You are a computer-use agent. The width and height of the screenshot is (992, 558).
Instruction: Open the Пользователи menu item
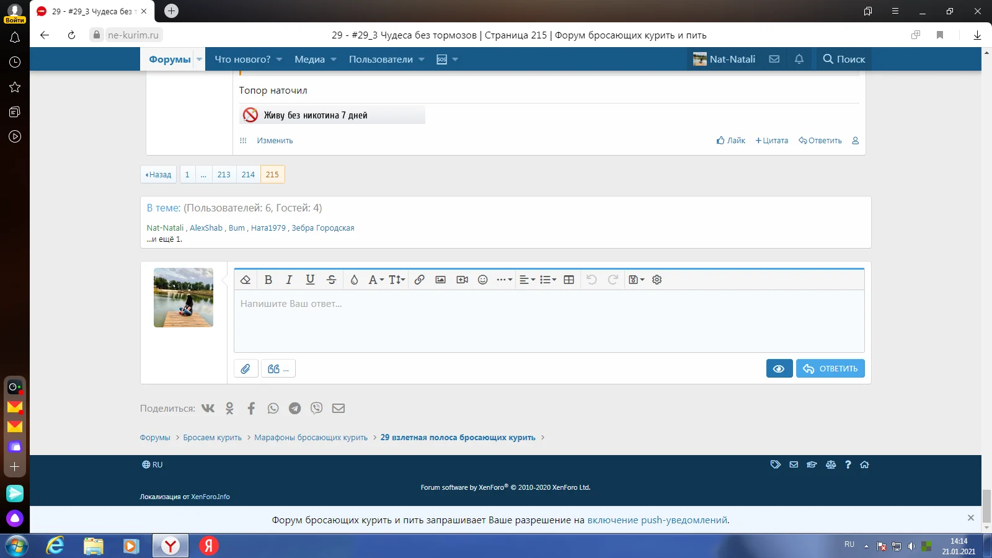click(381, 60)
